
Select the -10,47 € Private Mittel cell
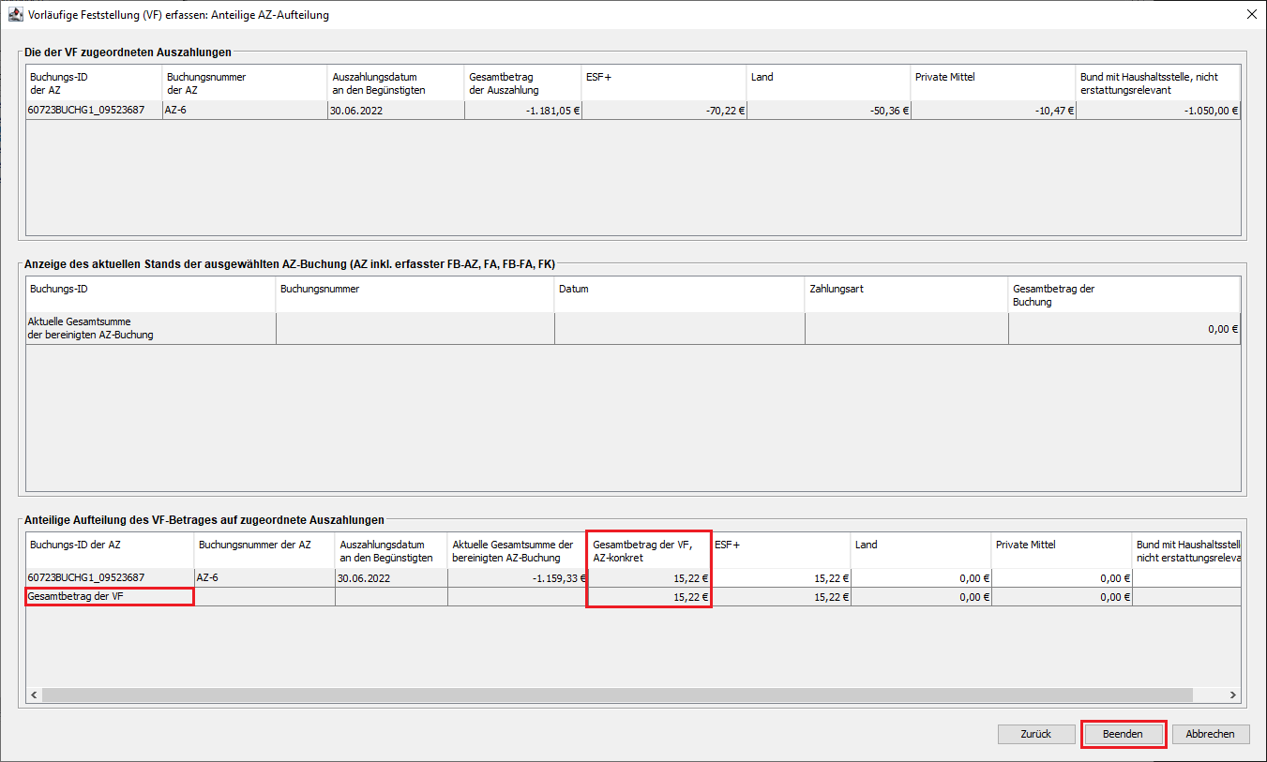coord(993,110)
